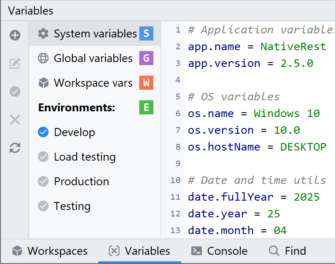Click the orange W badge

146,83
